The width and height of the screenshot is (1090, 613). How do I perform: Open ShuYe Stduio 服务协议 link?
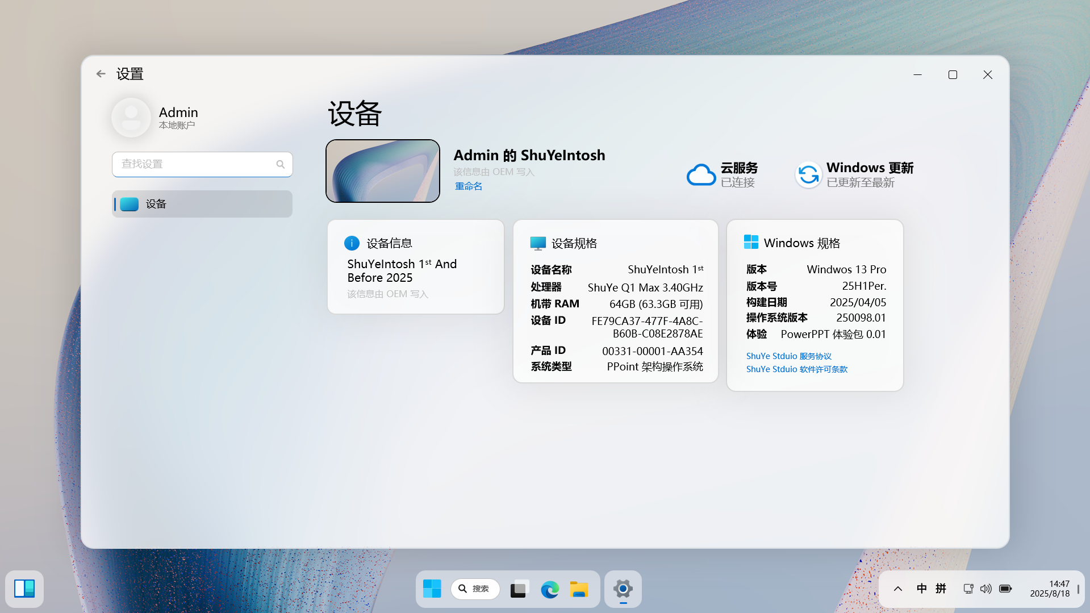(788, 356)
